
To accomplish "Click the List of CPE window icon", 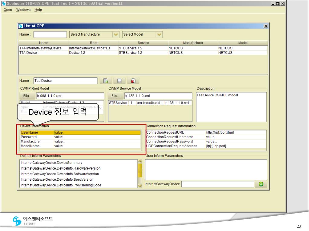I will tap(21, 26).
